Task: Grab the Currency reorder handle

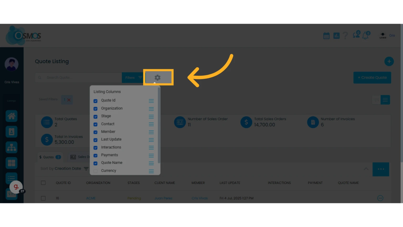Action: pos(151,171)
